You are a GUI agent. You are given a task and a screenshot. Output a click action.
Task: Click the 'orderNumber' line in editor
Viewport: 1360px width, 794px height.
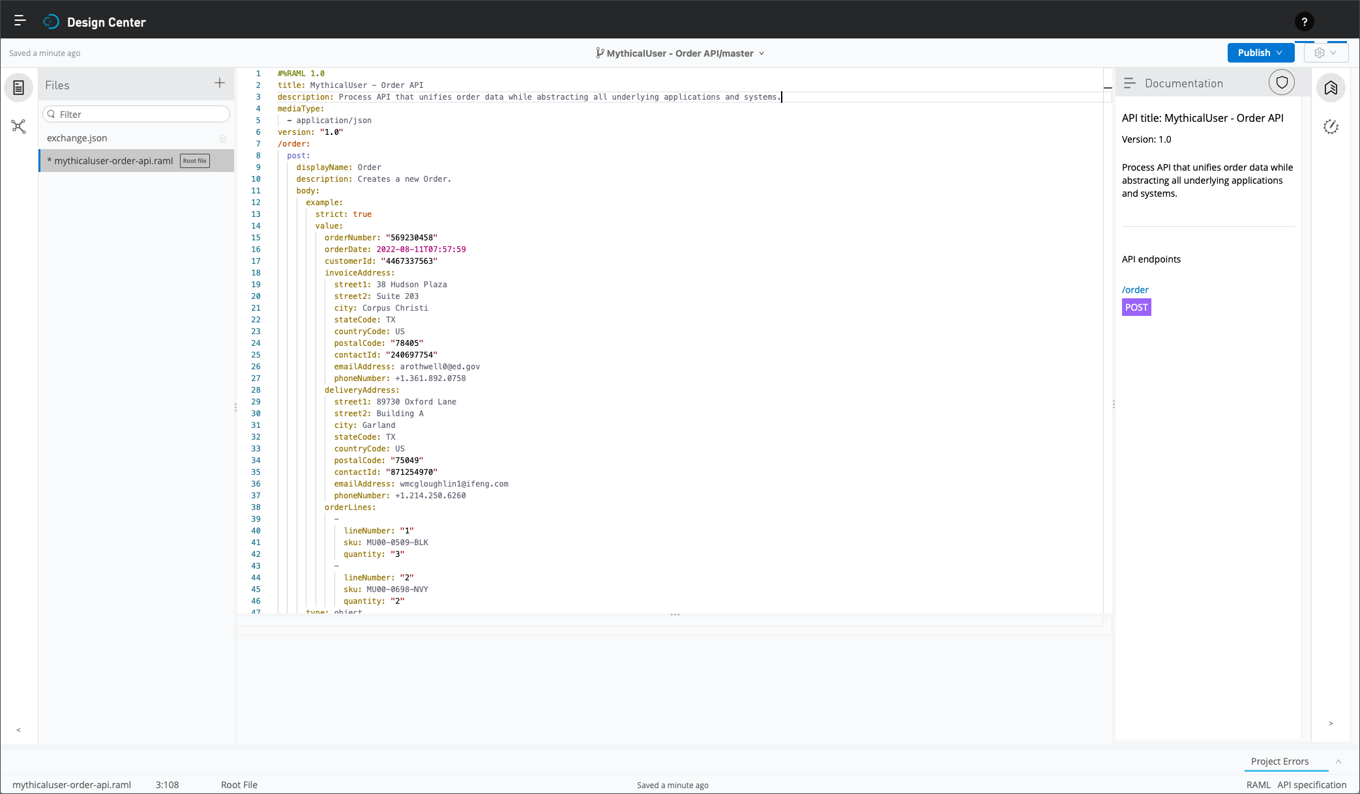point(381,238)
